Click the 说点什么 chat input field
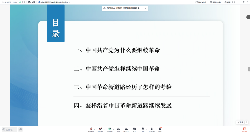The width and height of the screenshot is (250, 133). 9,130
